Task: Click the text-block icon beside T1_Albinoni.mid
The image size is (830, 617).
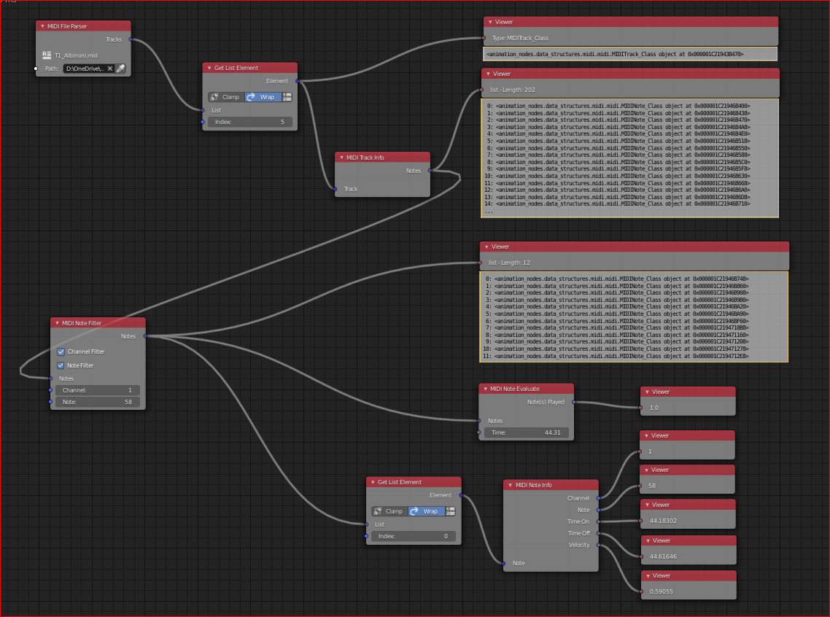Action: [47, 55]
